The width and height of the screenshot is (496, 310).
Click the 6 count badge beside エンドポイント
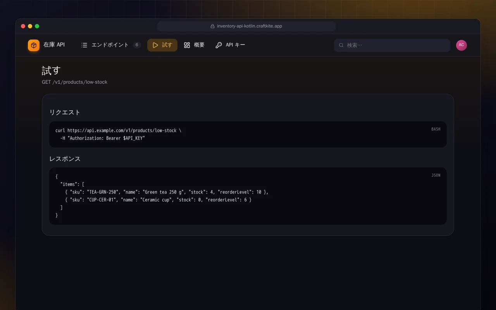click(x=137, y=45)
